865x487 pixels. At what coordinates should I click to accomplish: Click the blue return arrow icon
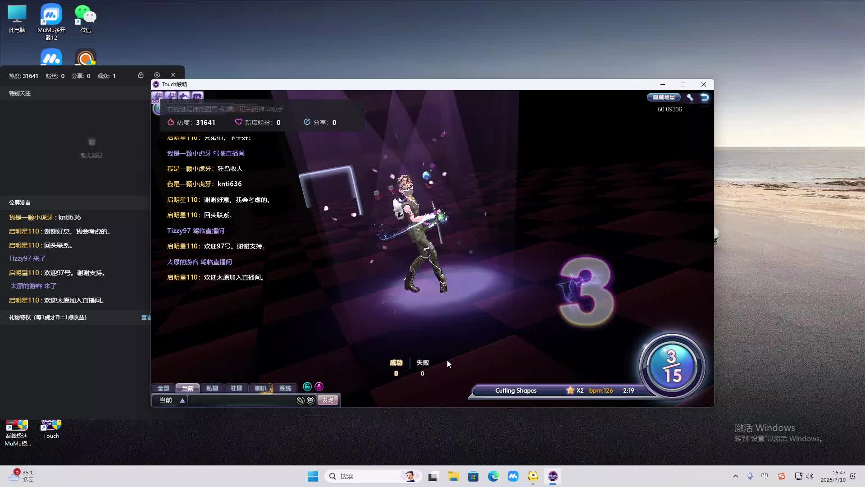point(705,97)
